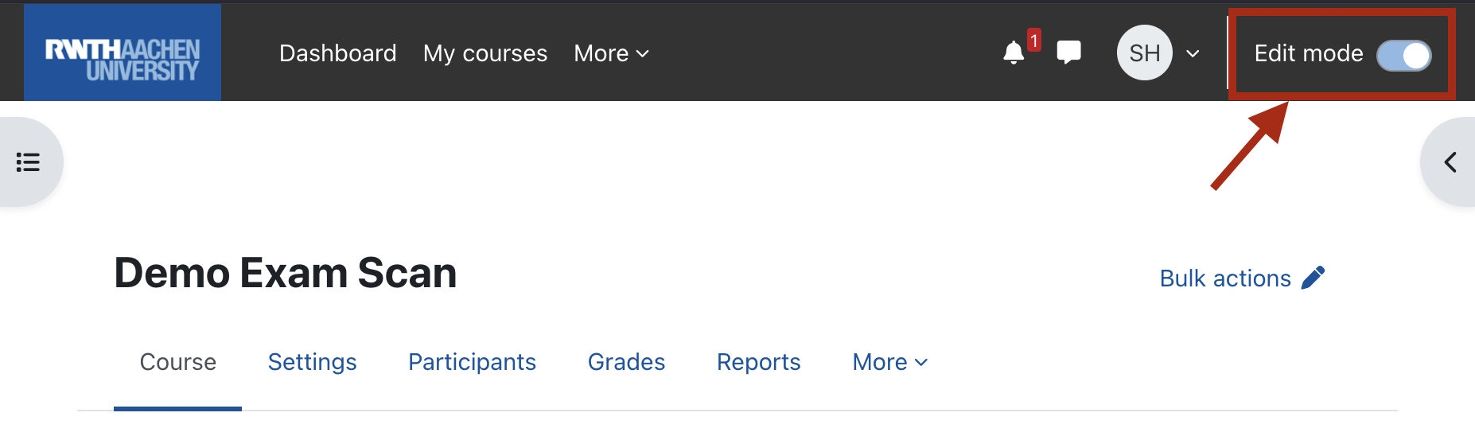Open the Reports tab
1475x436 pixels.
coord(758,362)
